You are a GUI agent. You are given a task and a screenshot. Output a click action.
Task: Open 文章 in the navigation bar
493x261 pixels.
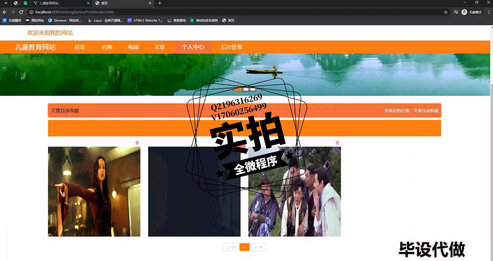[x=159, y=47]
